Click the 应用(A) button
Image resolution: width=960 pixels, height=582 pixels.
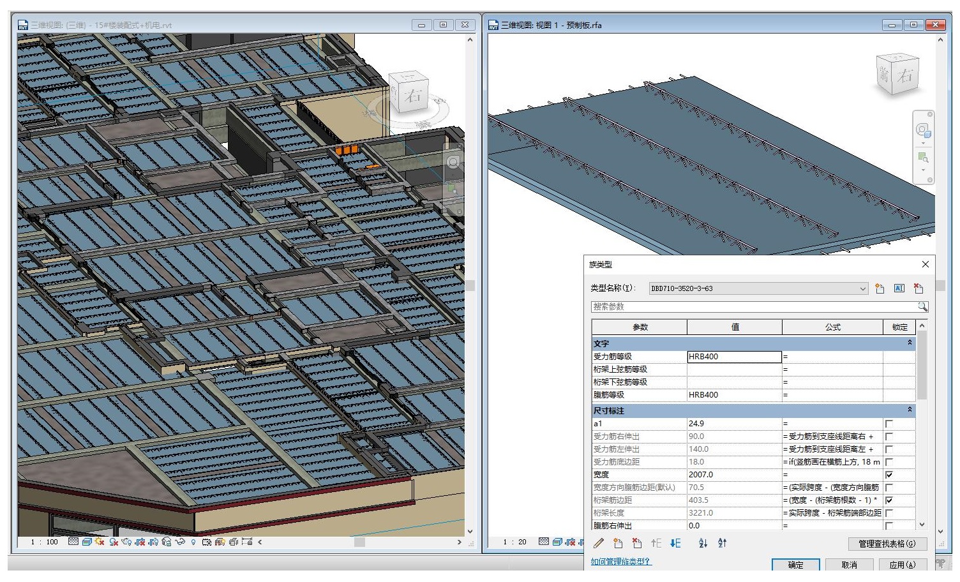pos(902,565)
